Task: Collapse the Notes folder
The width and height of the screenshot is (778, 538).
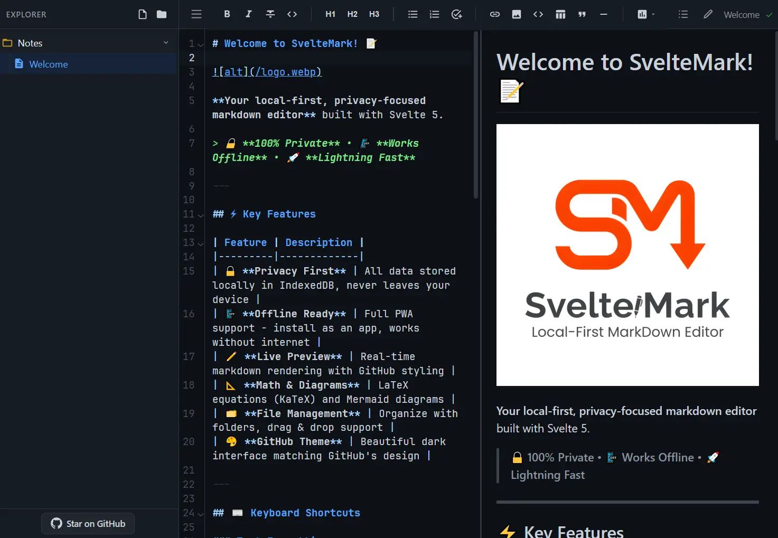Action: [x=166, y=42]
